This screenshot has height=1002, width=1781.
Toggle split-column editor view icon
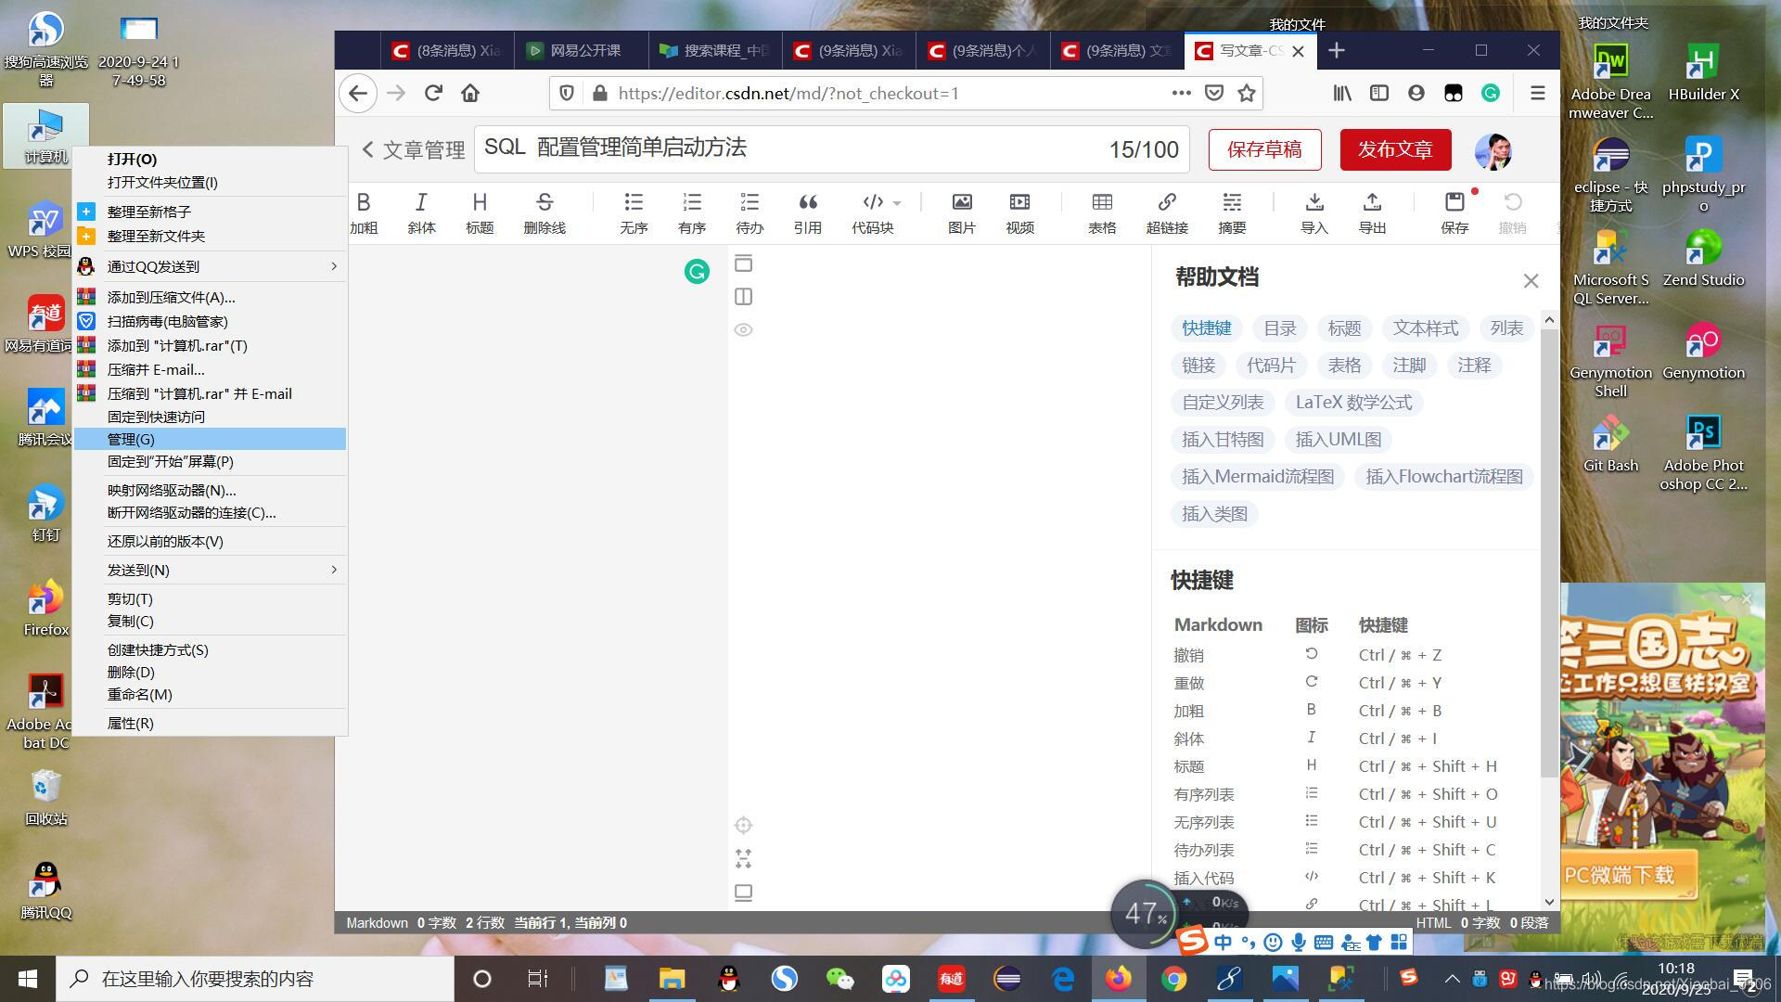[x=743, y=297]
